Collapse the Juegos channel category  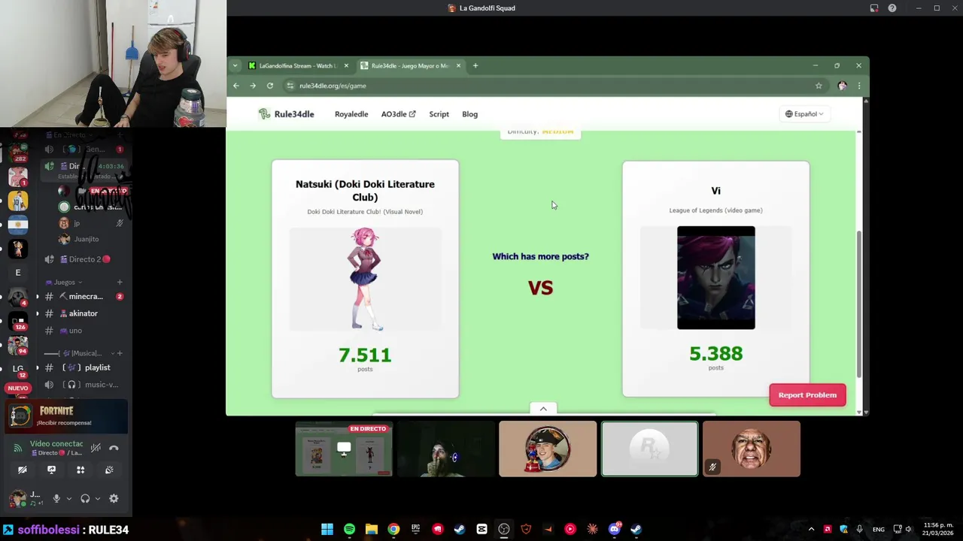(x=64, y=283)
